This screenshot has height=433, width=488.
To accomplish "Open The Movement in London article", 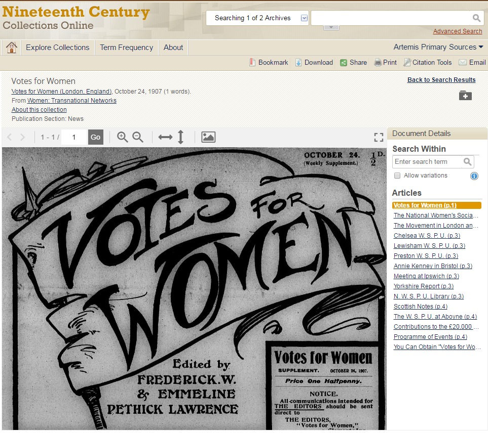I will click(x=436, y=226).
